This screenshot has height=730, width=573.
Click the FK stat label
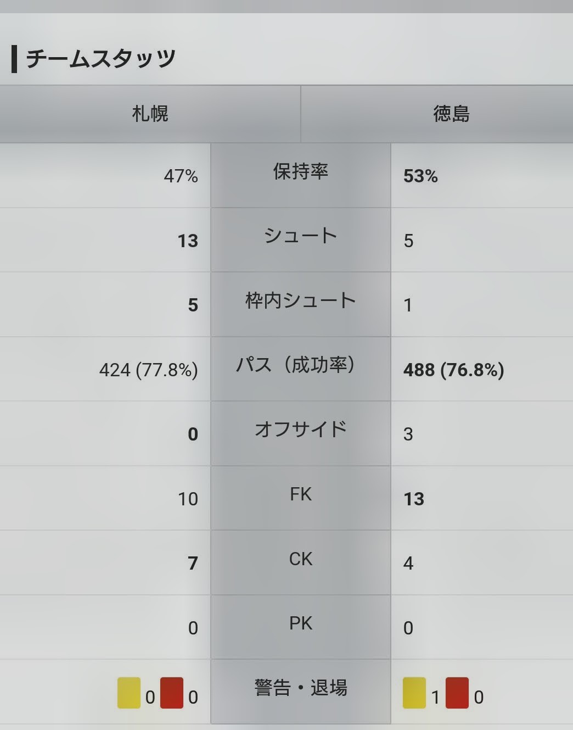point(301,494)
